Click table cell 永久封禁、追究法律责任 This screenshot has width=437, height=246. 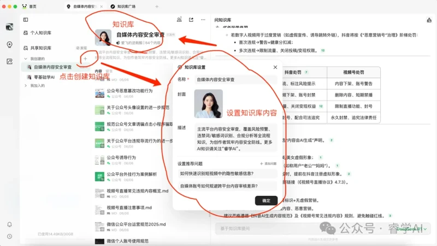353,118
